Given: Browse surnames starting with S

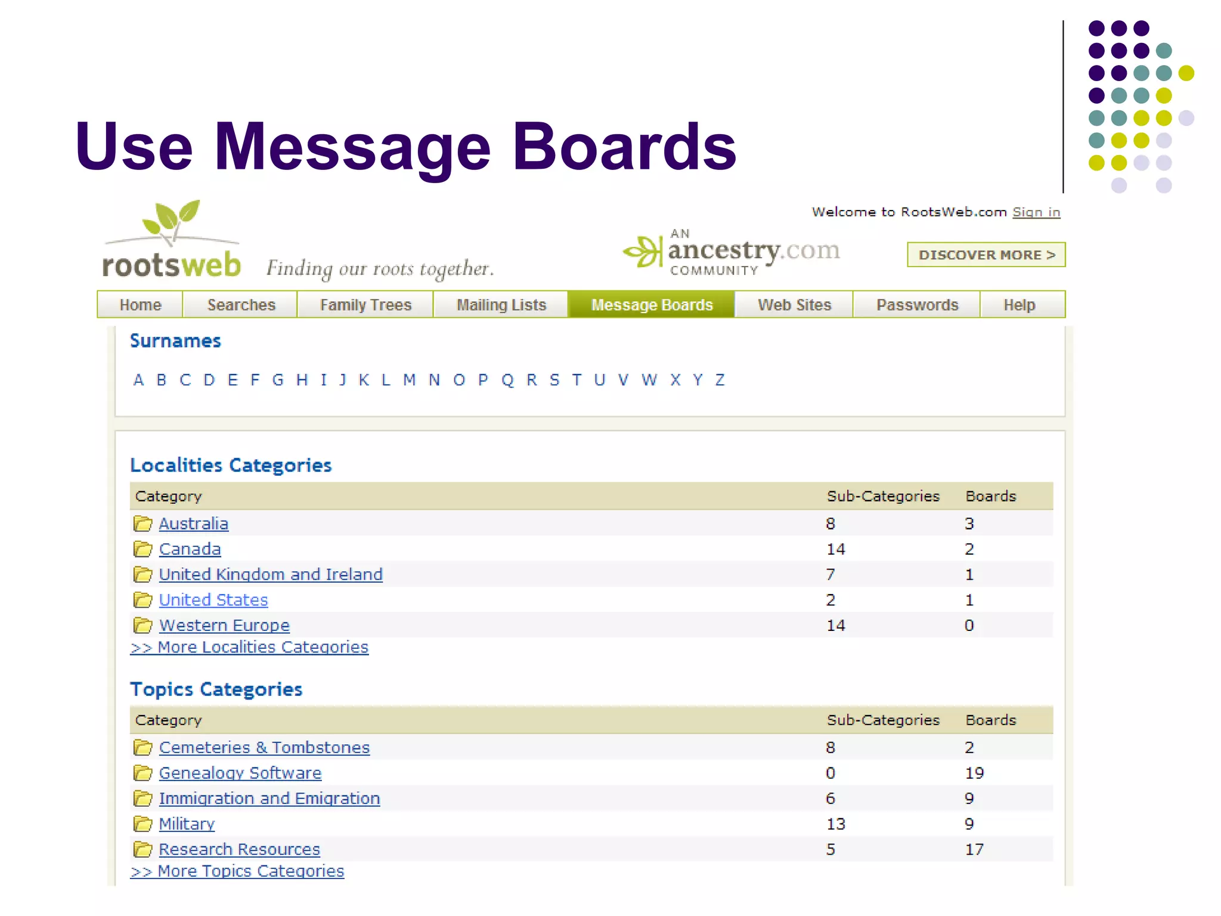Looking at the screenshot, I should [x=554, y=380].
